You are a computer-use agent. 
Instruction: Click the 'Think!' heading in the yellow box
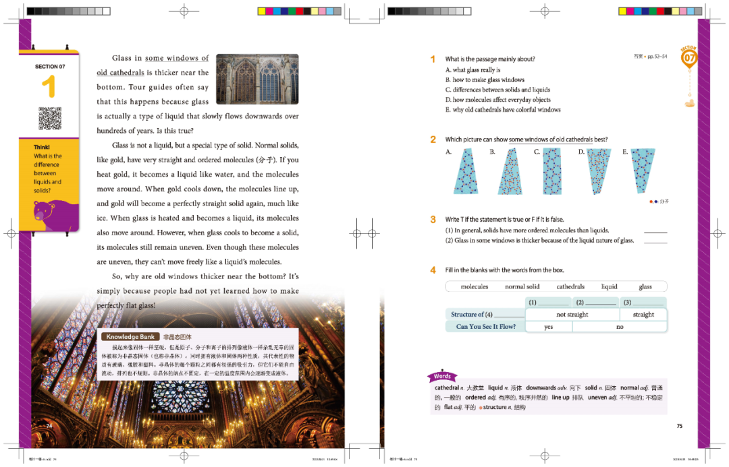pyautogui.click(x=41, y=147)
